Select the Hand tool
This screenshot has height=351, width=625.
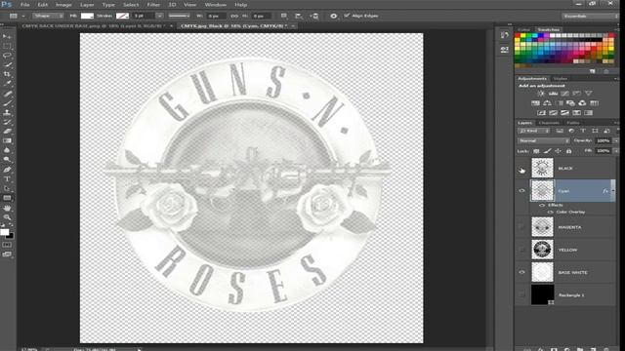coord(7,208)
